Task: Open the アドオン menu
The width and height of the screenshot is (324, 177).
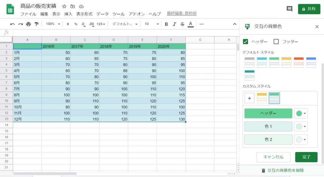Action: 137,14
